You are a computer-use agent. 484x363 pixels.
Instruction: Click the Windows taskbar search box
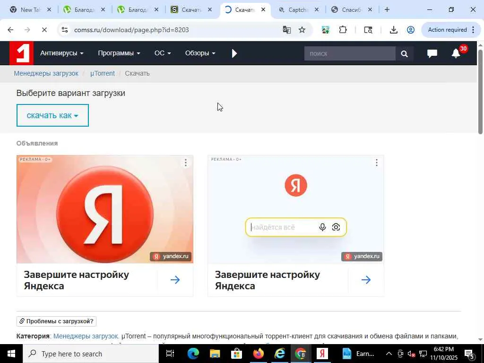90,354
